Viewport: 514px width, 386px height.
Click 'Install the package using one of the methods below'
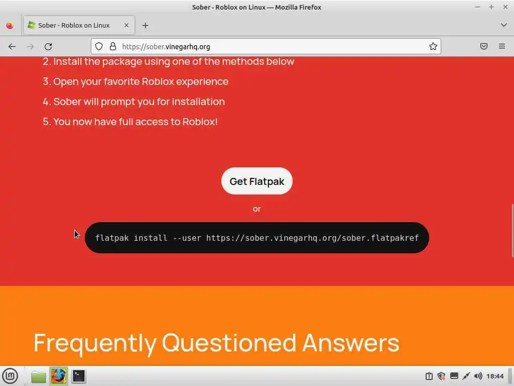tap(174, 61)
